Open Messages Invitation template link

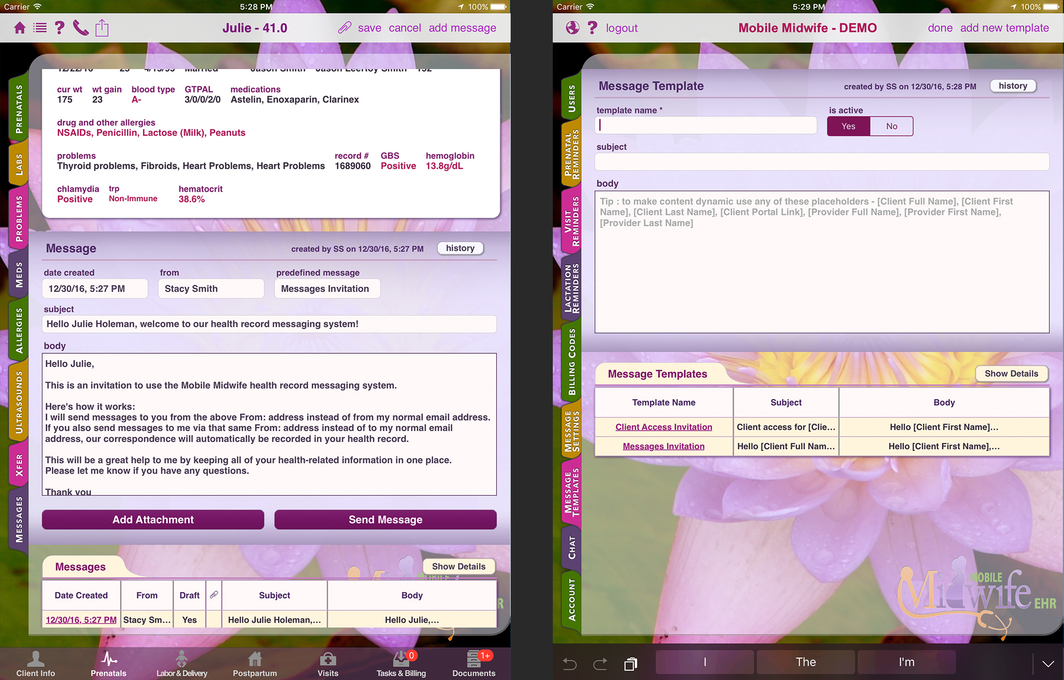[663, 446]
